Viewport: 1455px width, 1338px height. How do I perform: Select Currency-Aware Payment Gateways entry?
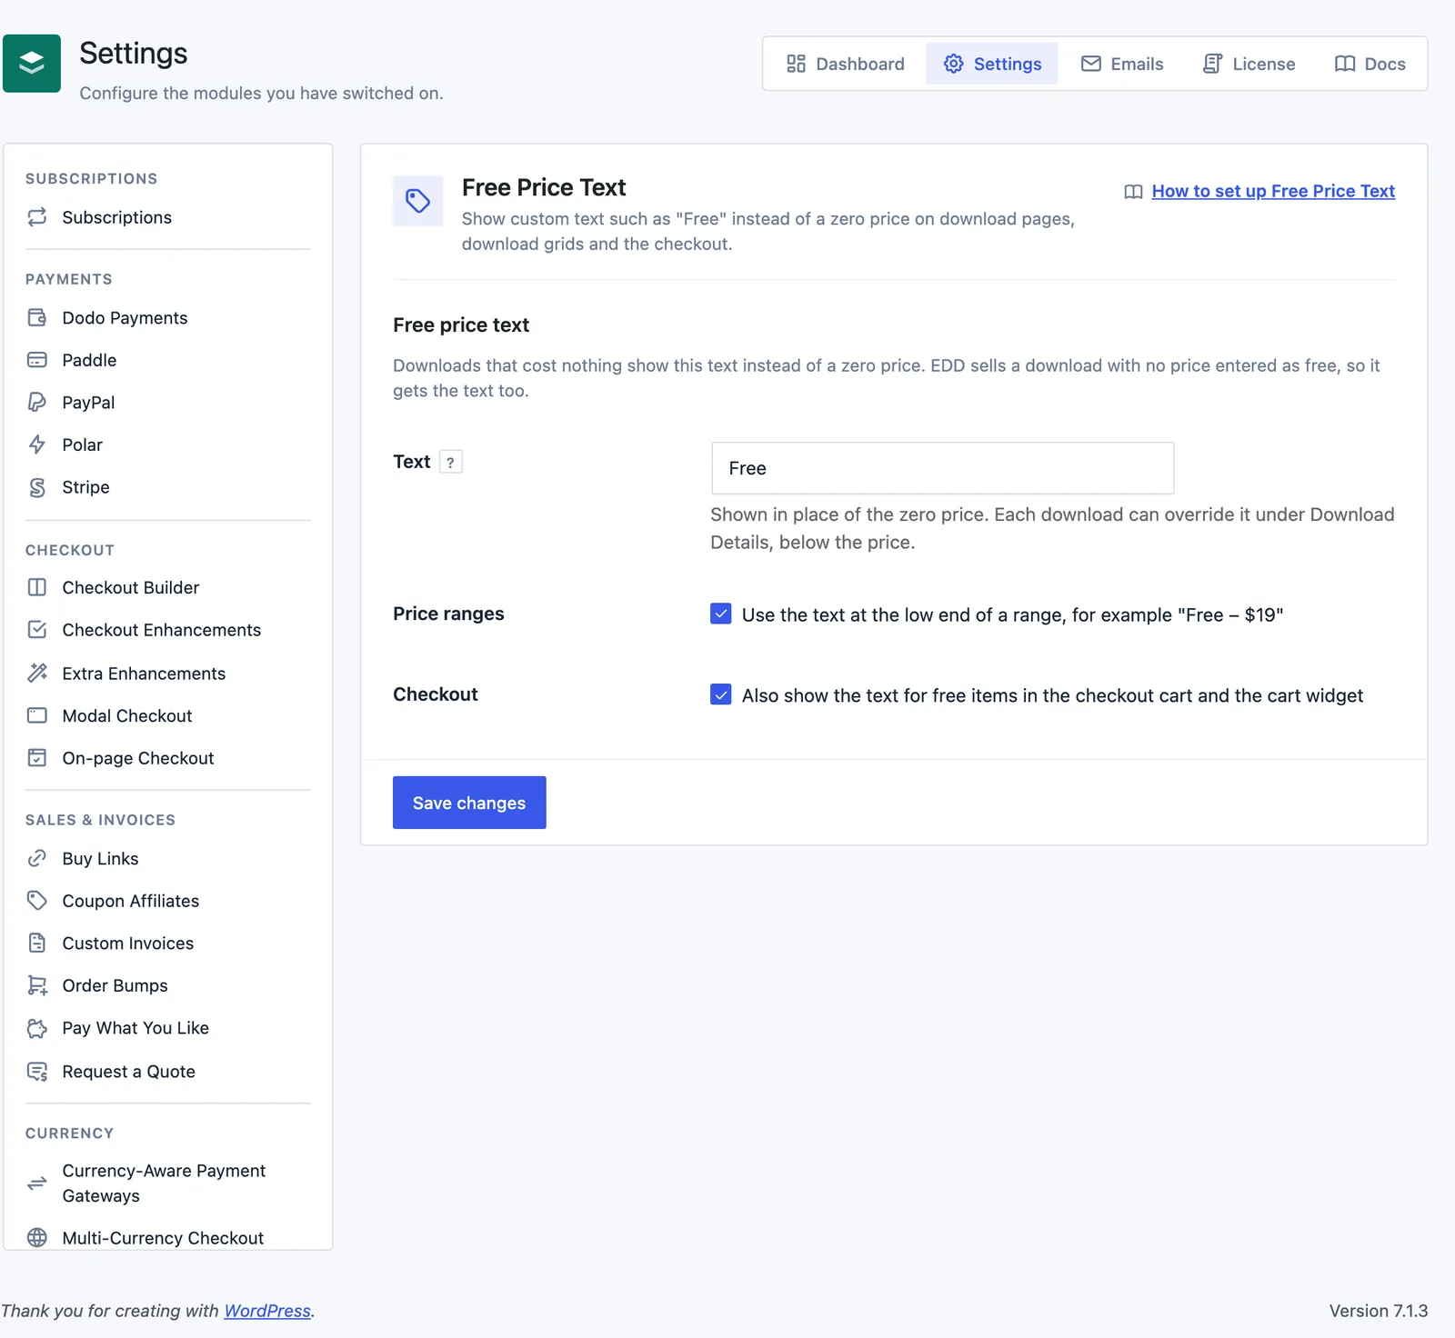(168, 1183)
